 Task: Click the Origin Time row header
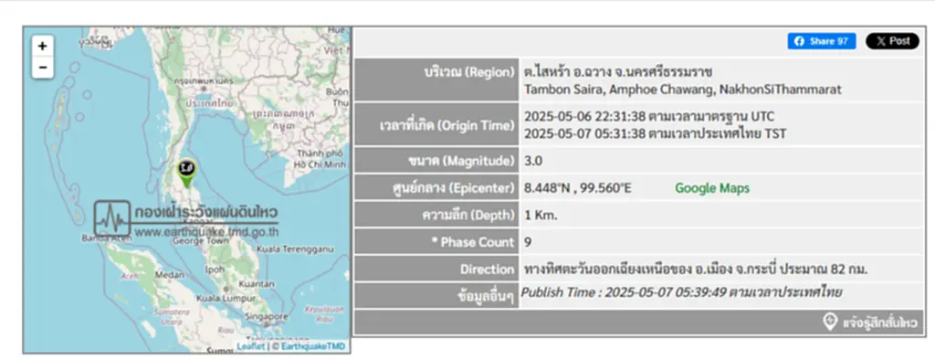pos(436,125)
